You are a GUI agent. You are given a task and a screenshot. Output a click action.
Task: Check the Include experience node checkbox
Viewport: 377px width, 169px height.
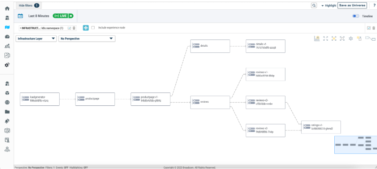(93, 28)
